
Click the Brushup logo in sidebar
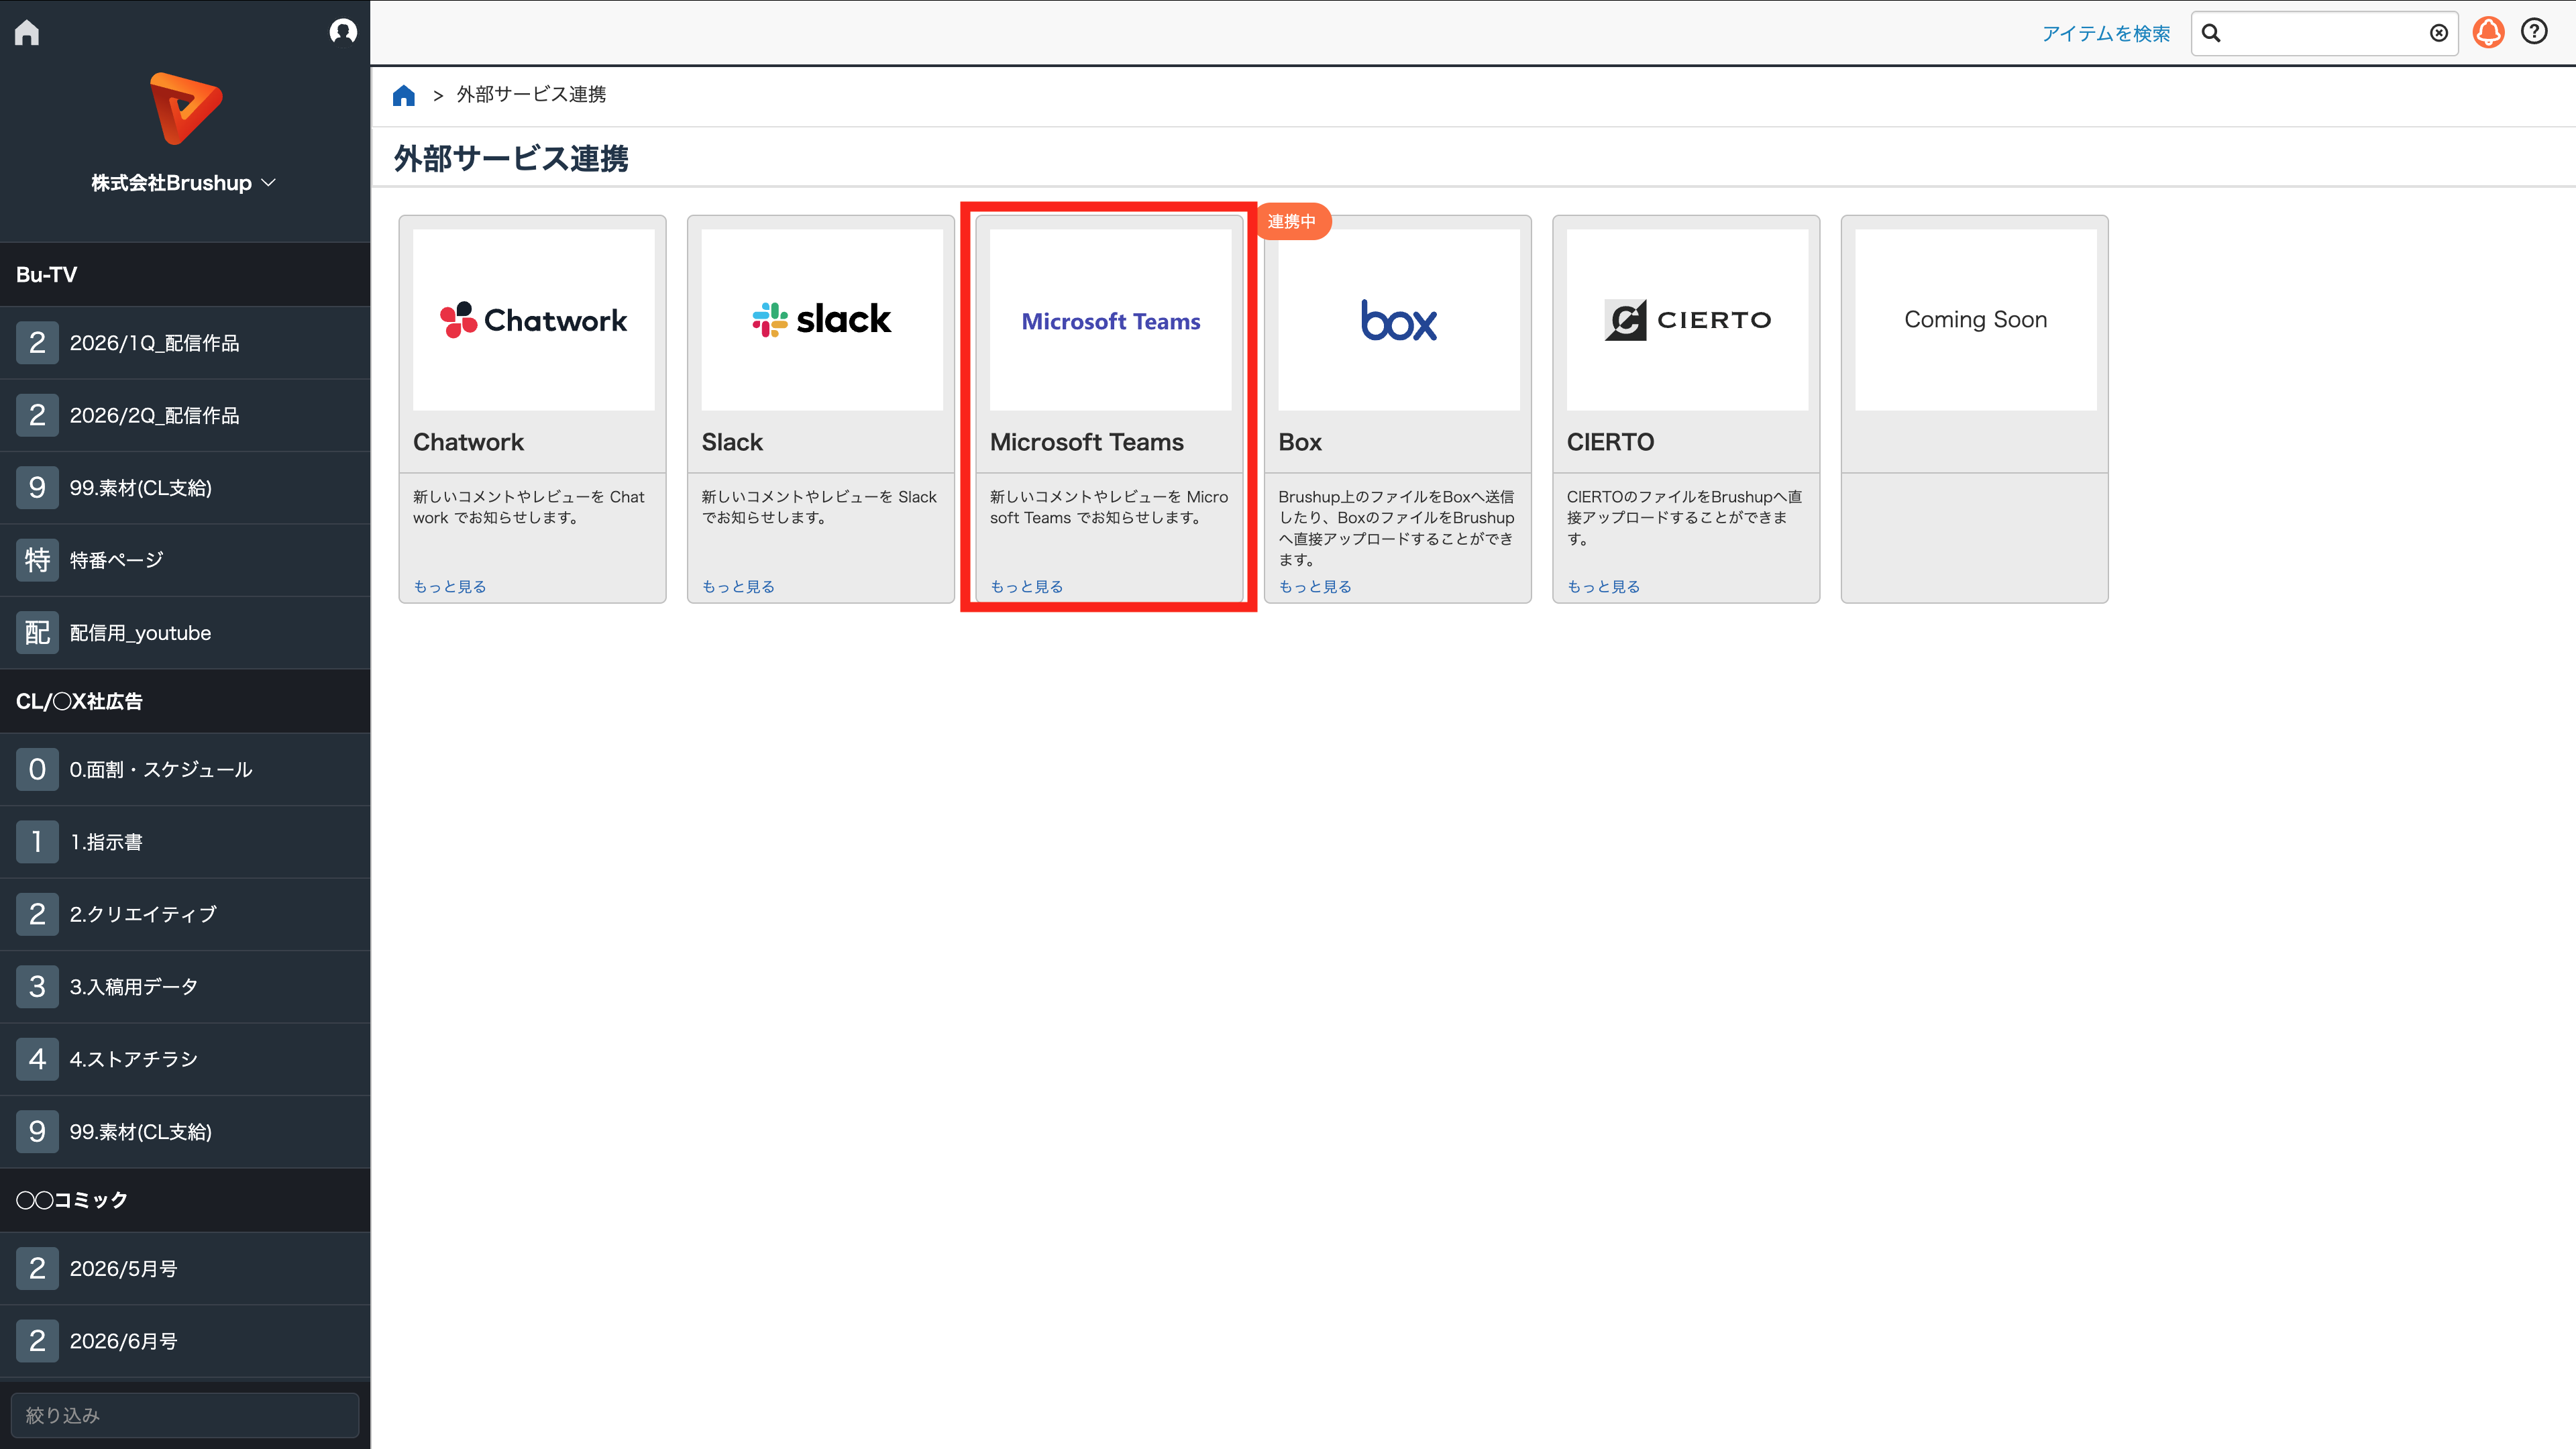pos(185,108)
